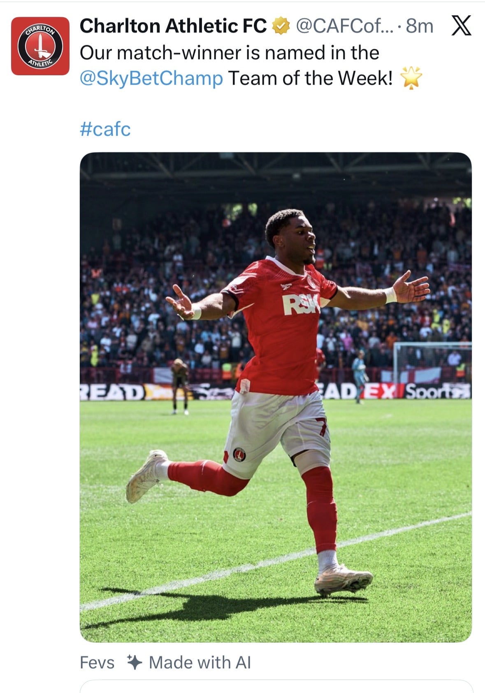The width and height of the screenshot is (485, 693).
Task: Click the X logo icon
Action: 462,26
